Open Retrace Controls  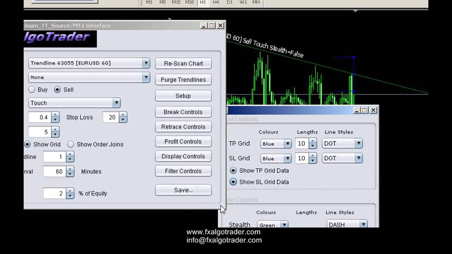[183, 127]
